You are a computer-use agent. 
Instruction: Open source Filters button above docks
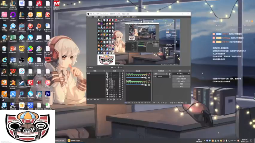click(x=120, y=67)
